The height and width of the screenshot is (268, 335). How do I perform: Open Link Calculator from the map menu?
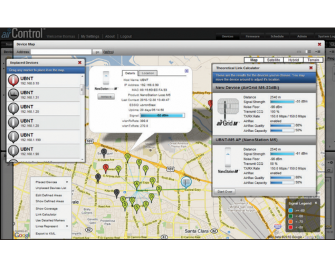click(x=46, y=214)
